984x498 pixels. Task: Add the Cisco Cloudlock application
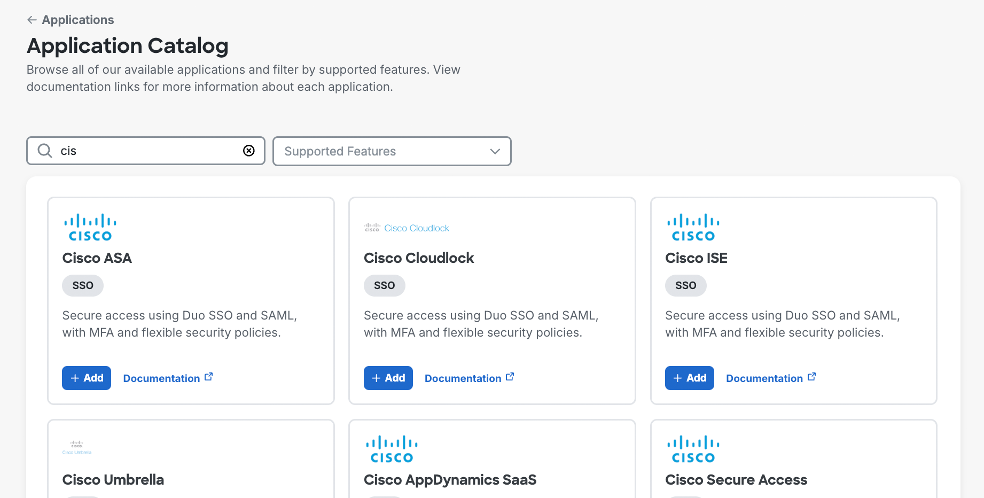(388, 378)
